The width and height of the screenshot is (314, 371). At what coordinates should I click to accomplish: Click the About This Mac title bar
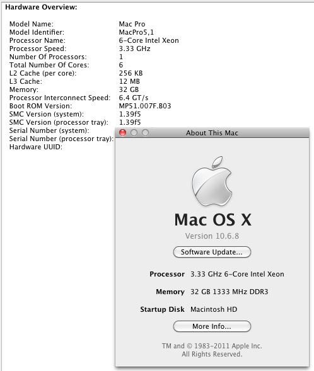[x=212, y=133]
